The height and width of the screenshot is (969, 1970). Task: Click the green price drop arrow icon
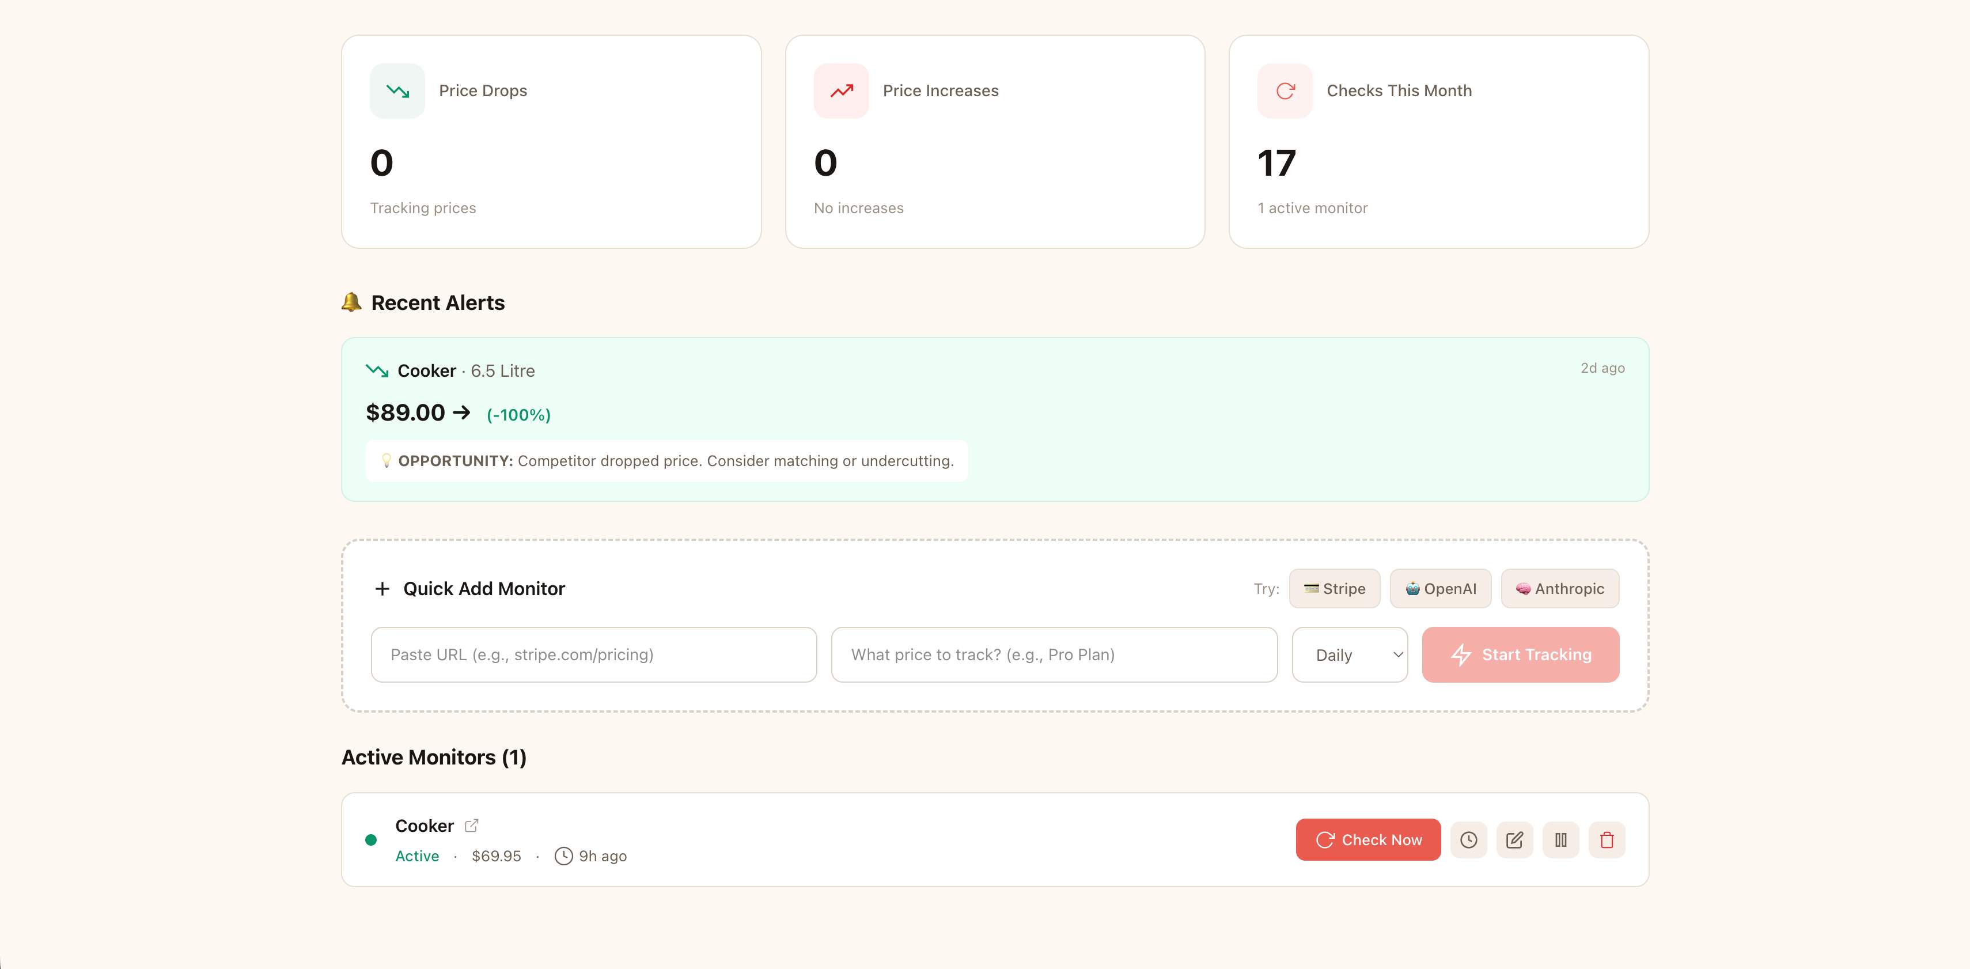(397, 90)
